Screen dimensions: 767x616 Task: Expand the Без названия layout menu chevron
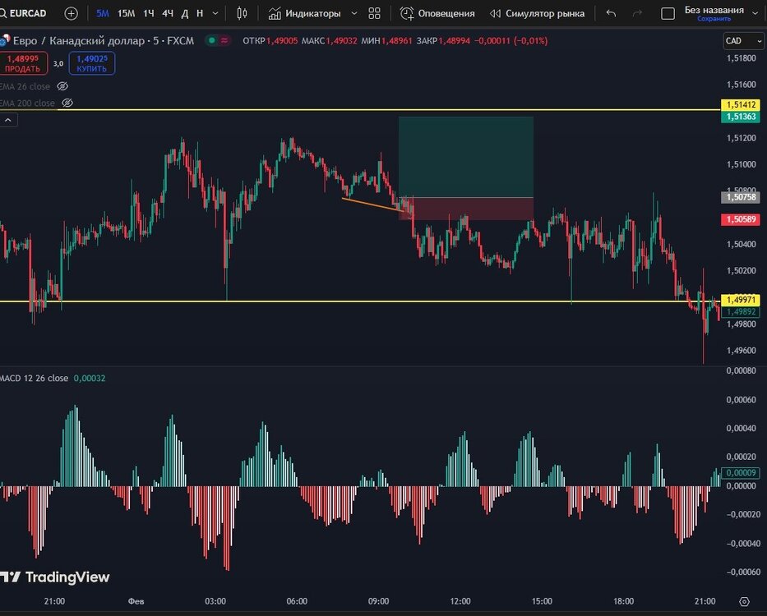pyautogui.click(x=755, y=13)
